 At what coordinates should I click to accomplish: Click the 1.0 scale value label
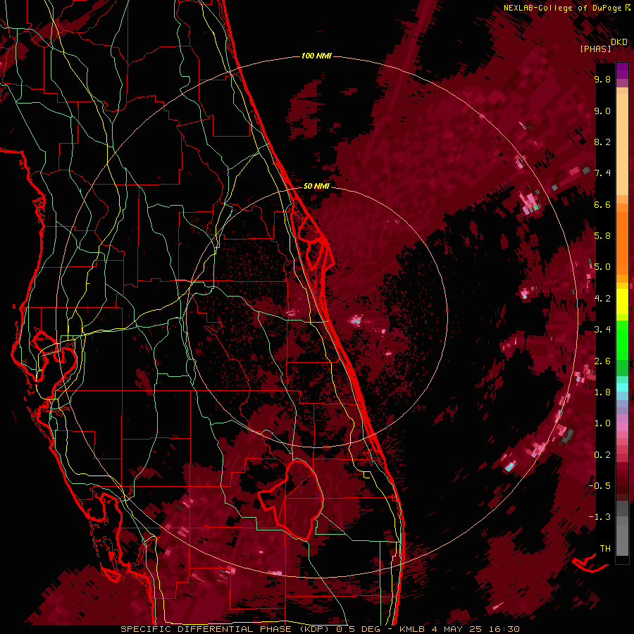tap(602, 423)
